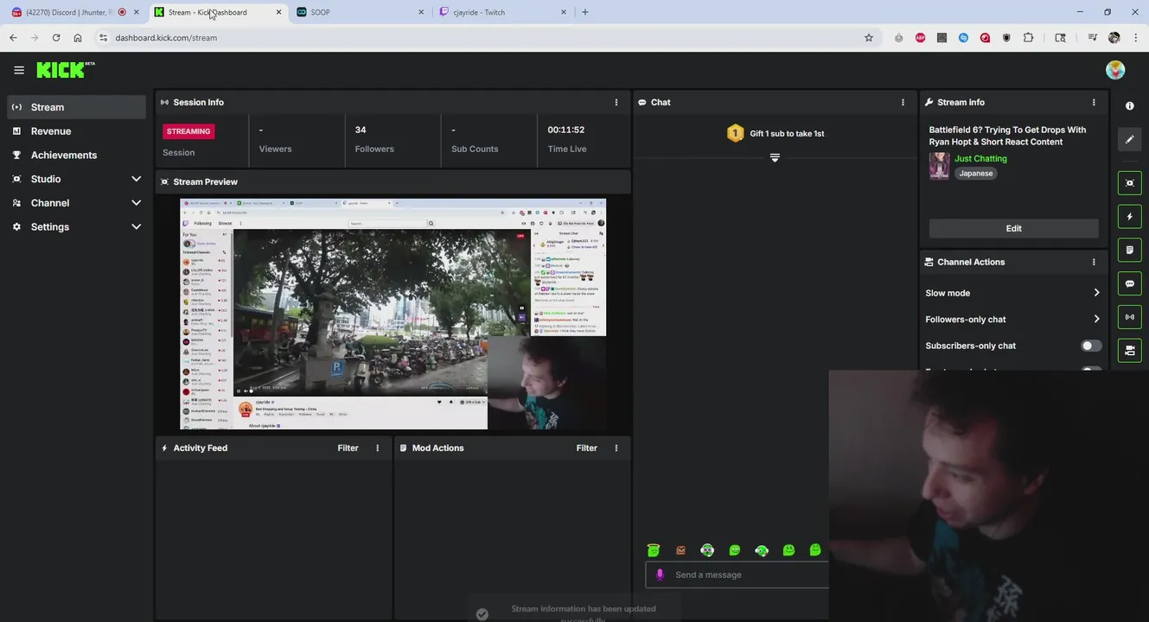The width and height of the screenshot is (1149, 622).
Task: Click the stream preview video thumbnail
Action: (x=393, y=314)
